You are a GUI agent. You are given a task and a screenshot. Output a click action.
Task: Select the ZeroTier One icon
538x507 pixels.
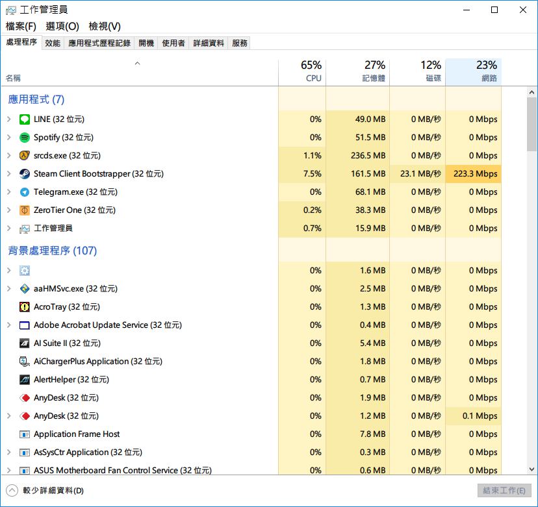tap(25, 210)
